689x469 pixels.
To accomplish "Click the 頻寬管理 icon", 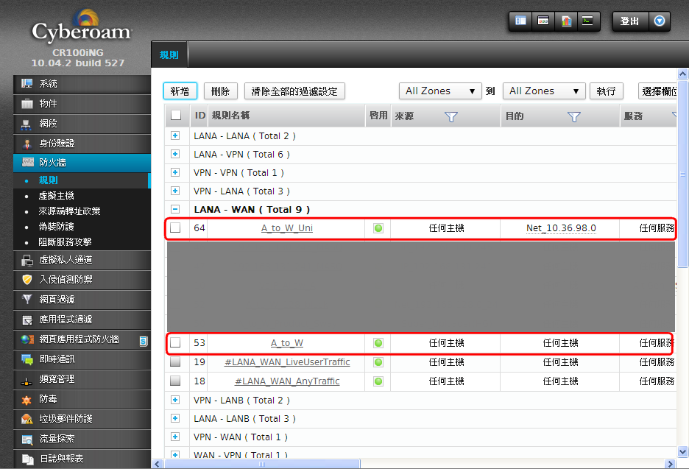I will [x=26, y=381].
